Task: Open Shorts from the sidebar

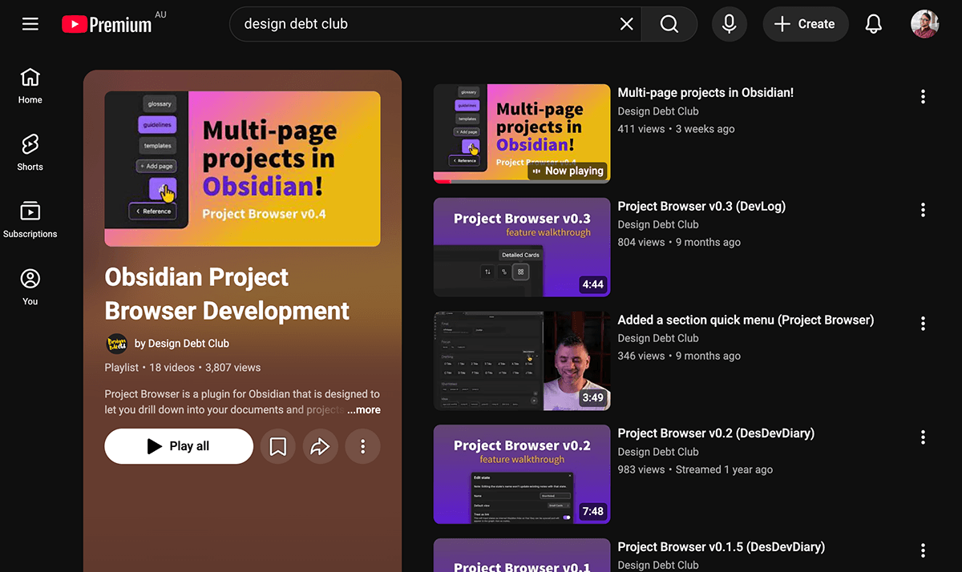Action: pos(30,153)
